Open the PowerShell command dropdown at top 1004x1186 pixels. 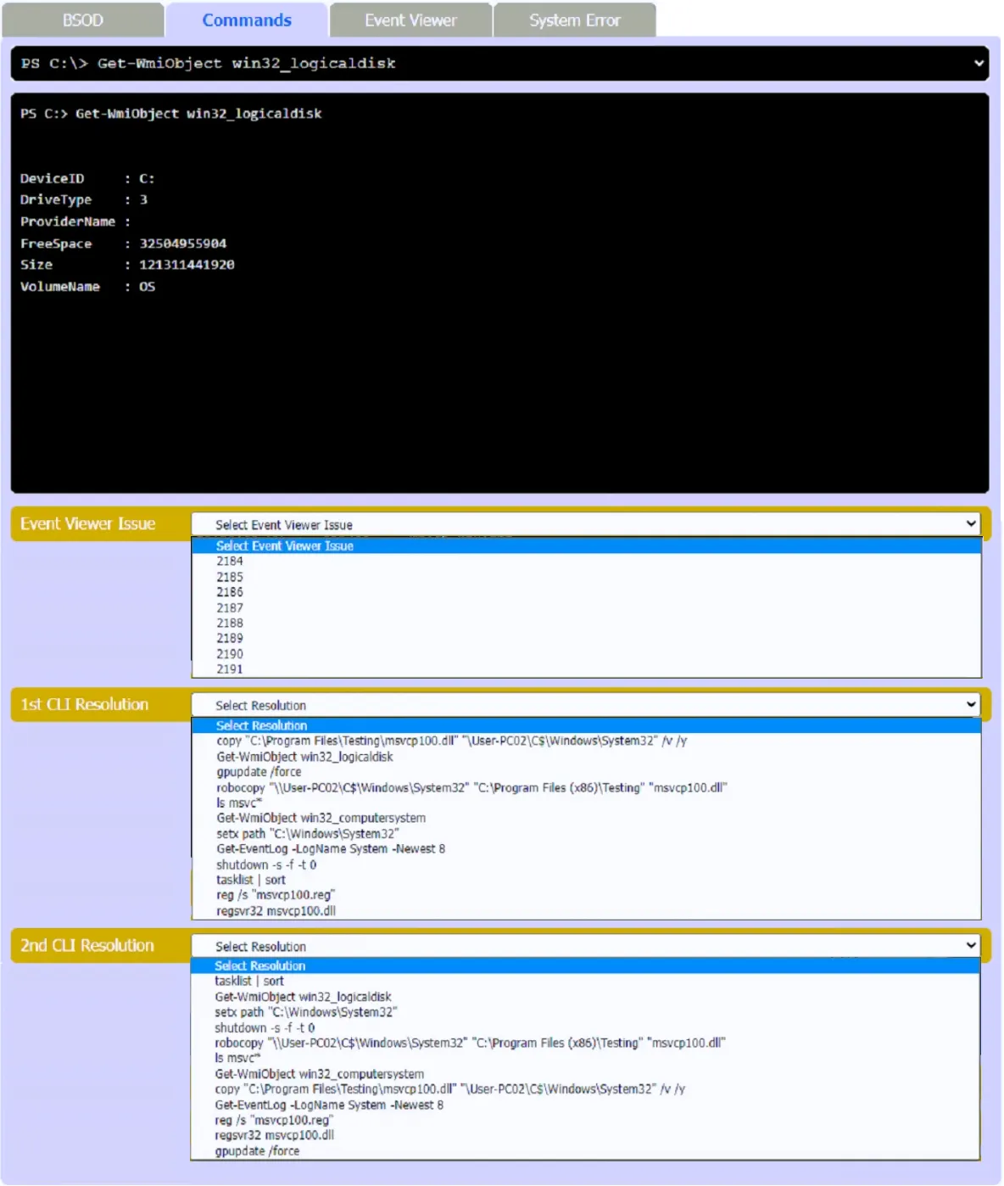[499, 64]
